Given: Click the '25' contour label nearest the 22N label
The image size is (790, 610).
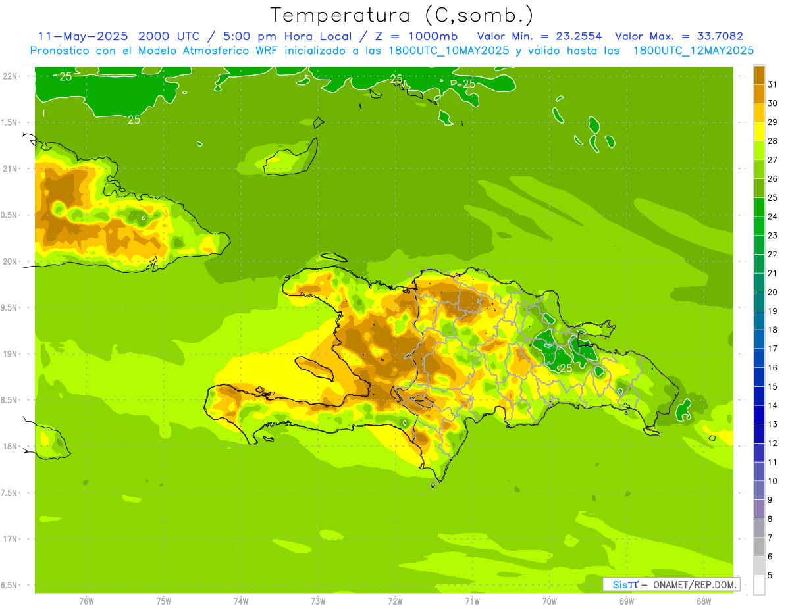Looking at the screenshot, I should (x=66, y=77).
